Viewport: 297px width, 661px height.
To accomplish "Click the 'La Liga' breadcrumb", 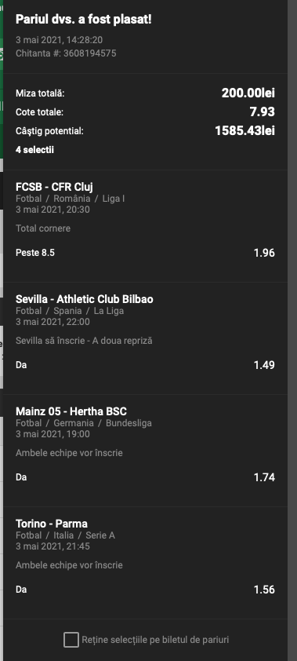I will click(x=109, y=311).
